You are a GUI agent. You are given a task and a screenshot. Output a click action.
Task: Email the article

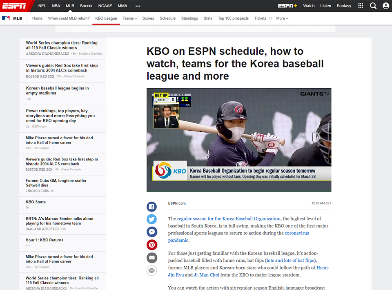click(151, 258)
